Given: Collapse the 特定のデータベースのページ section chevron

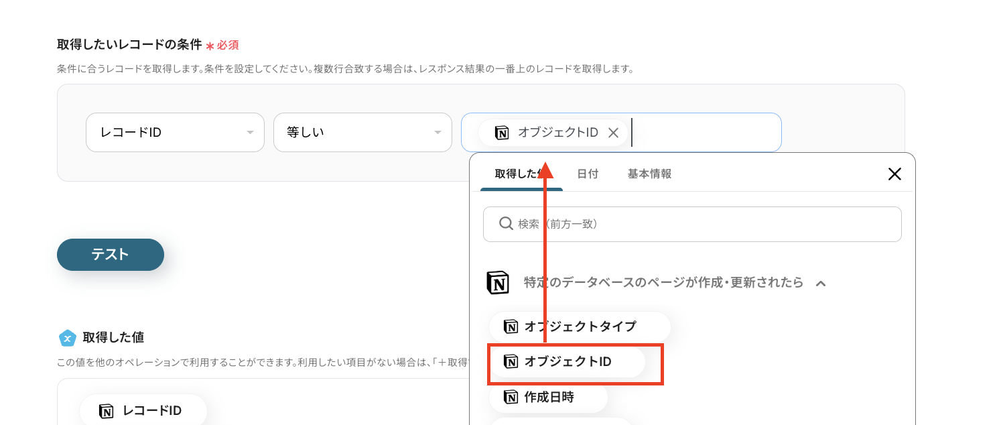Looking at the screenshot, I should click(x=822, y=282).
